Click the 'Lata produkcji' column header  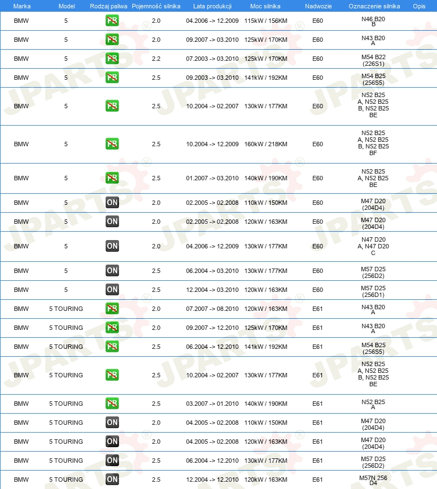(212, 6)
